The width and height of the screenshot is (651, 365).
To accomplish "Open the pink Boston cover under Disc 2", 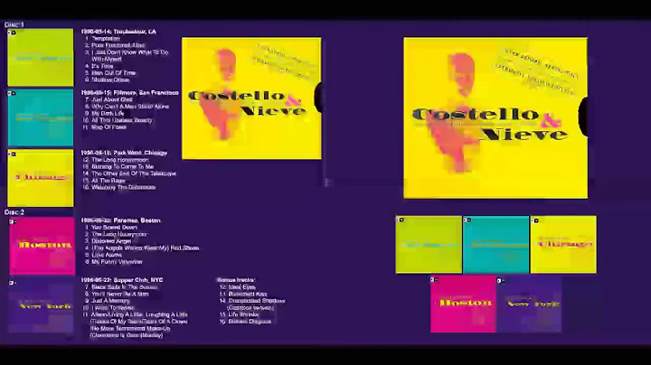I will pos(42,246).
